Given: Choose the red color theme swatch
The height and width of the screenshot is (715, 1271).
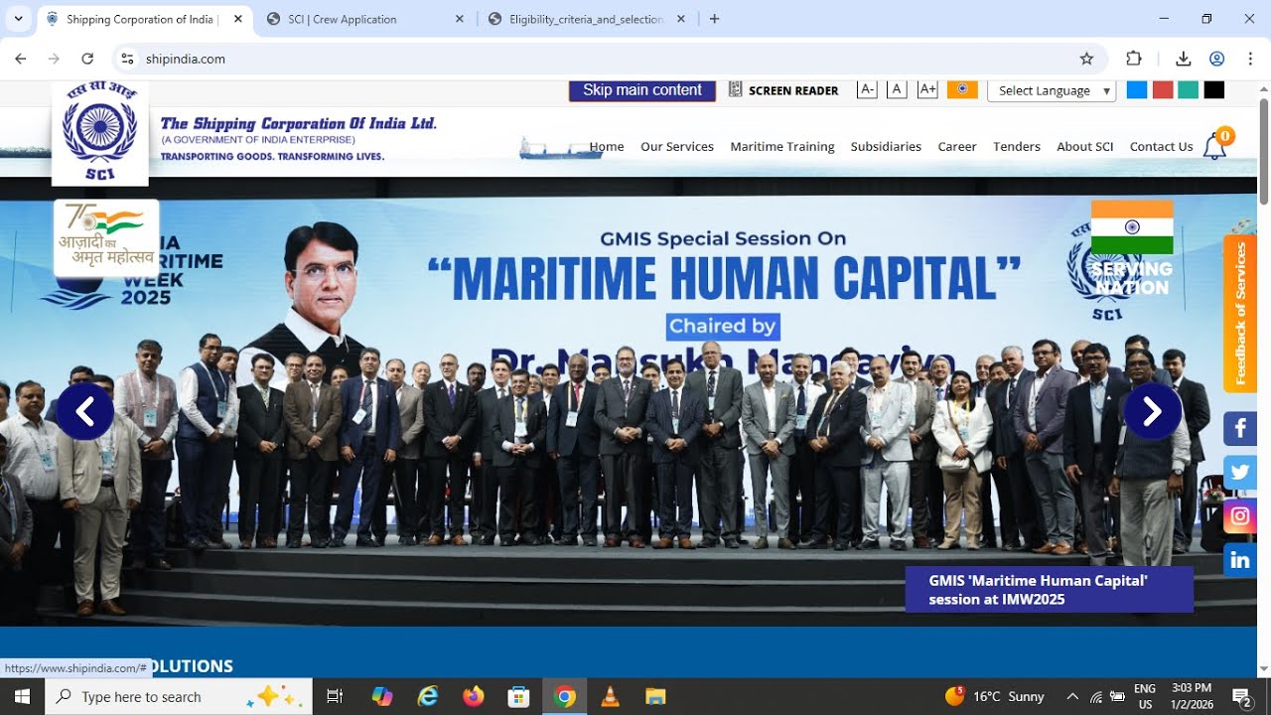Looking at the screenshot, I should click(1163, 90).
